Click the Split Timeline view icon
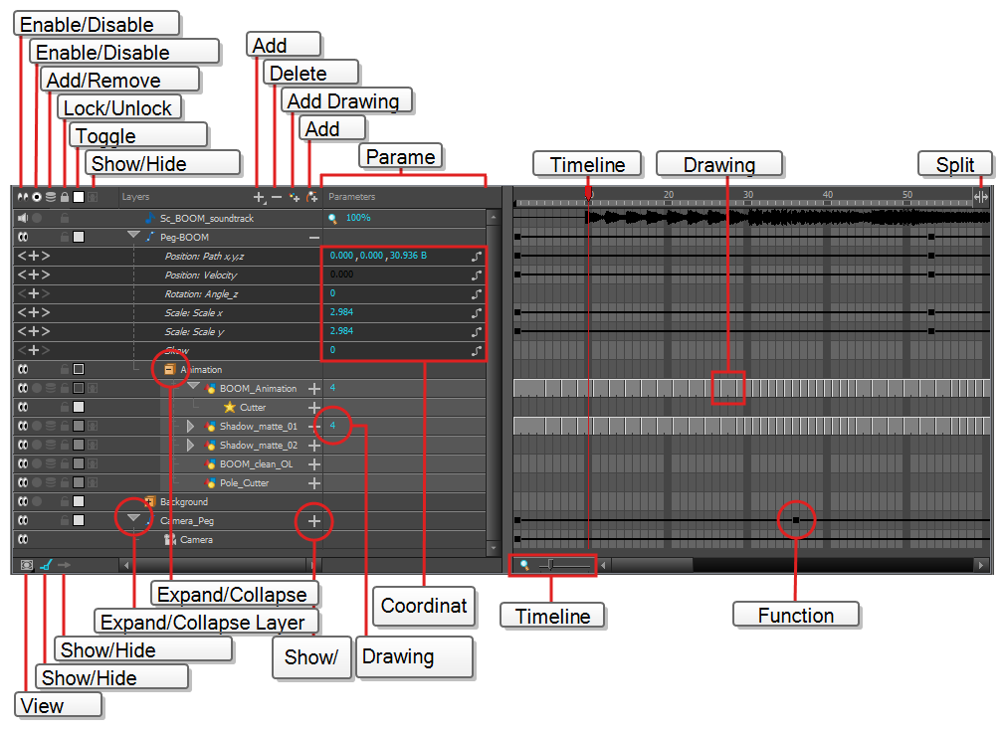 (x=980, y=197)
